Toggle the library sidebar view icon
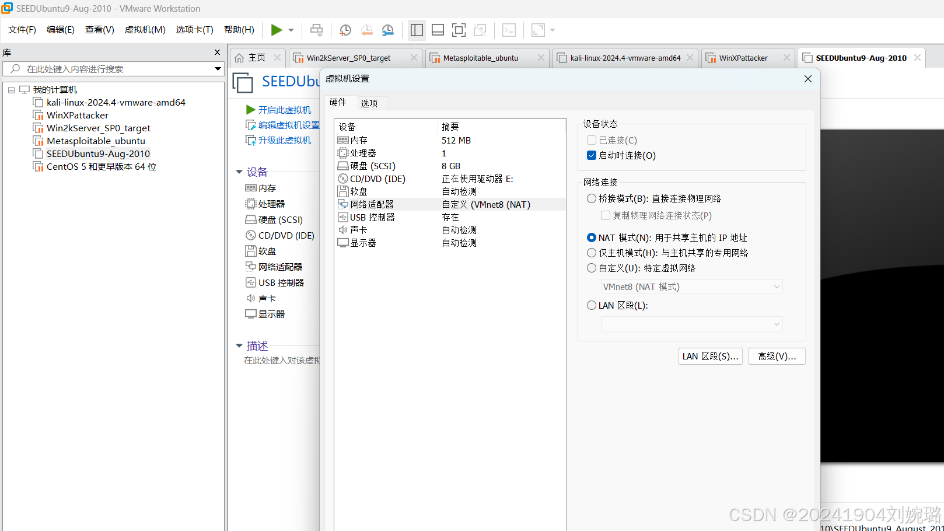This screenshot has width=944, height=531. point(417,30)
